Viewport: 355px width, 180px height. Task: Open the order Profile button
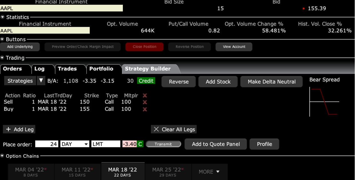click(x=264, y=144)
